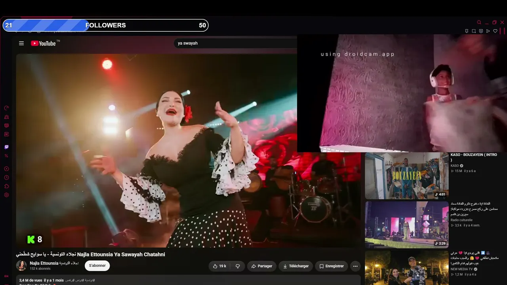This screenshot has width=507, height=285.
Task: Subscribe with the S'abonner button
Action: click(97, 266)
